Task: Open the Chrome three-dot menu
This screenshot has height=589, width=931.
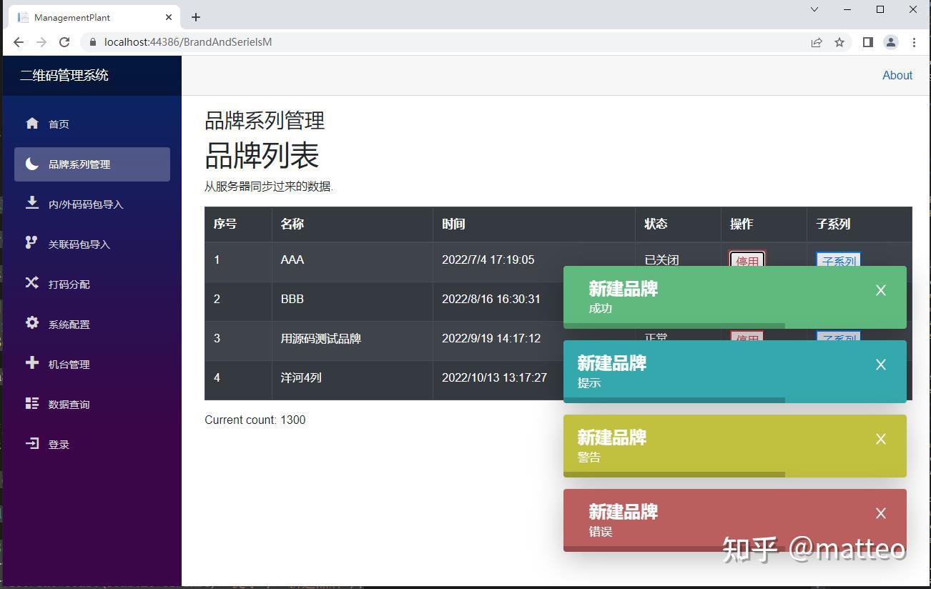Action: pos(914,42)
